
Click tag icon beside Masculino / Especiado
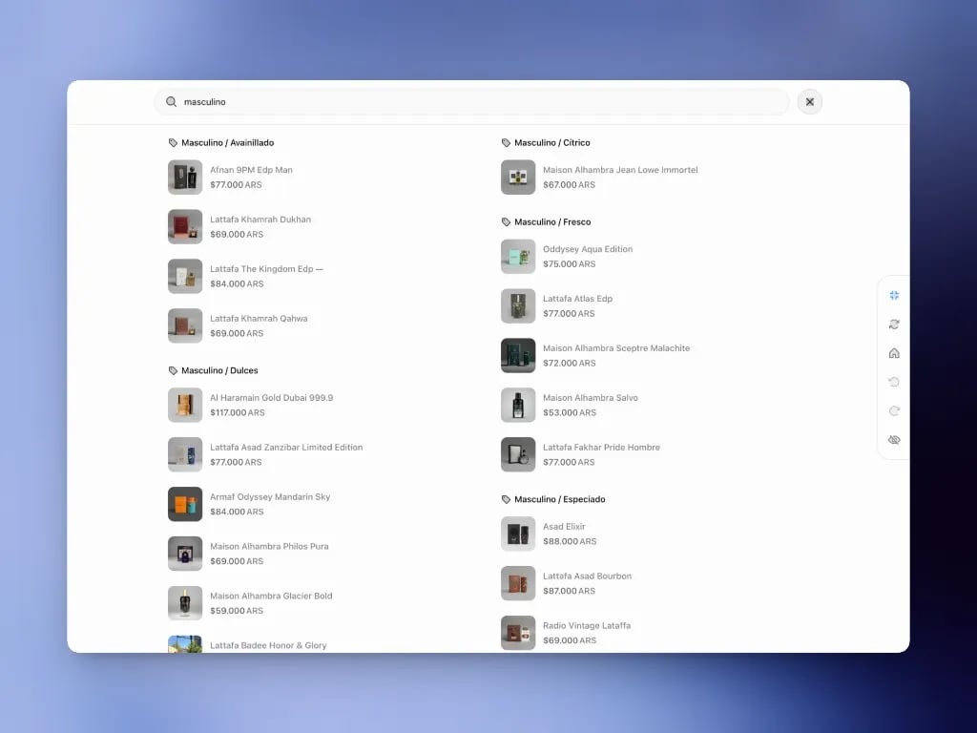(x=506, y=499)
